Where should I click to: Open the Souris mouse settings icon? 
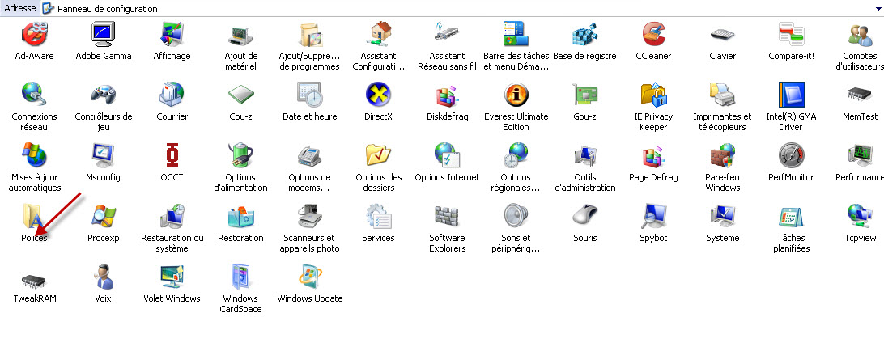tap(584, 218)
